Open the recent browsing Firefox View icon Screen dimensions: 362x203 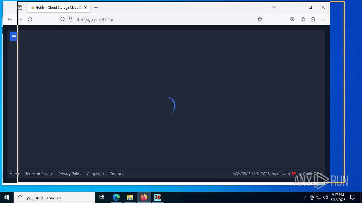[x=20, y=8]
